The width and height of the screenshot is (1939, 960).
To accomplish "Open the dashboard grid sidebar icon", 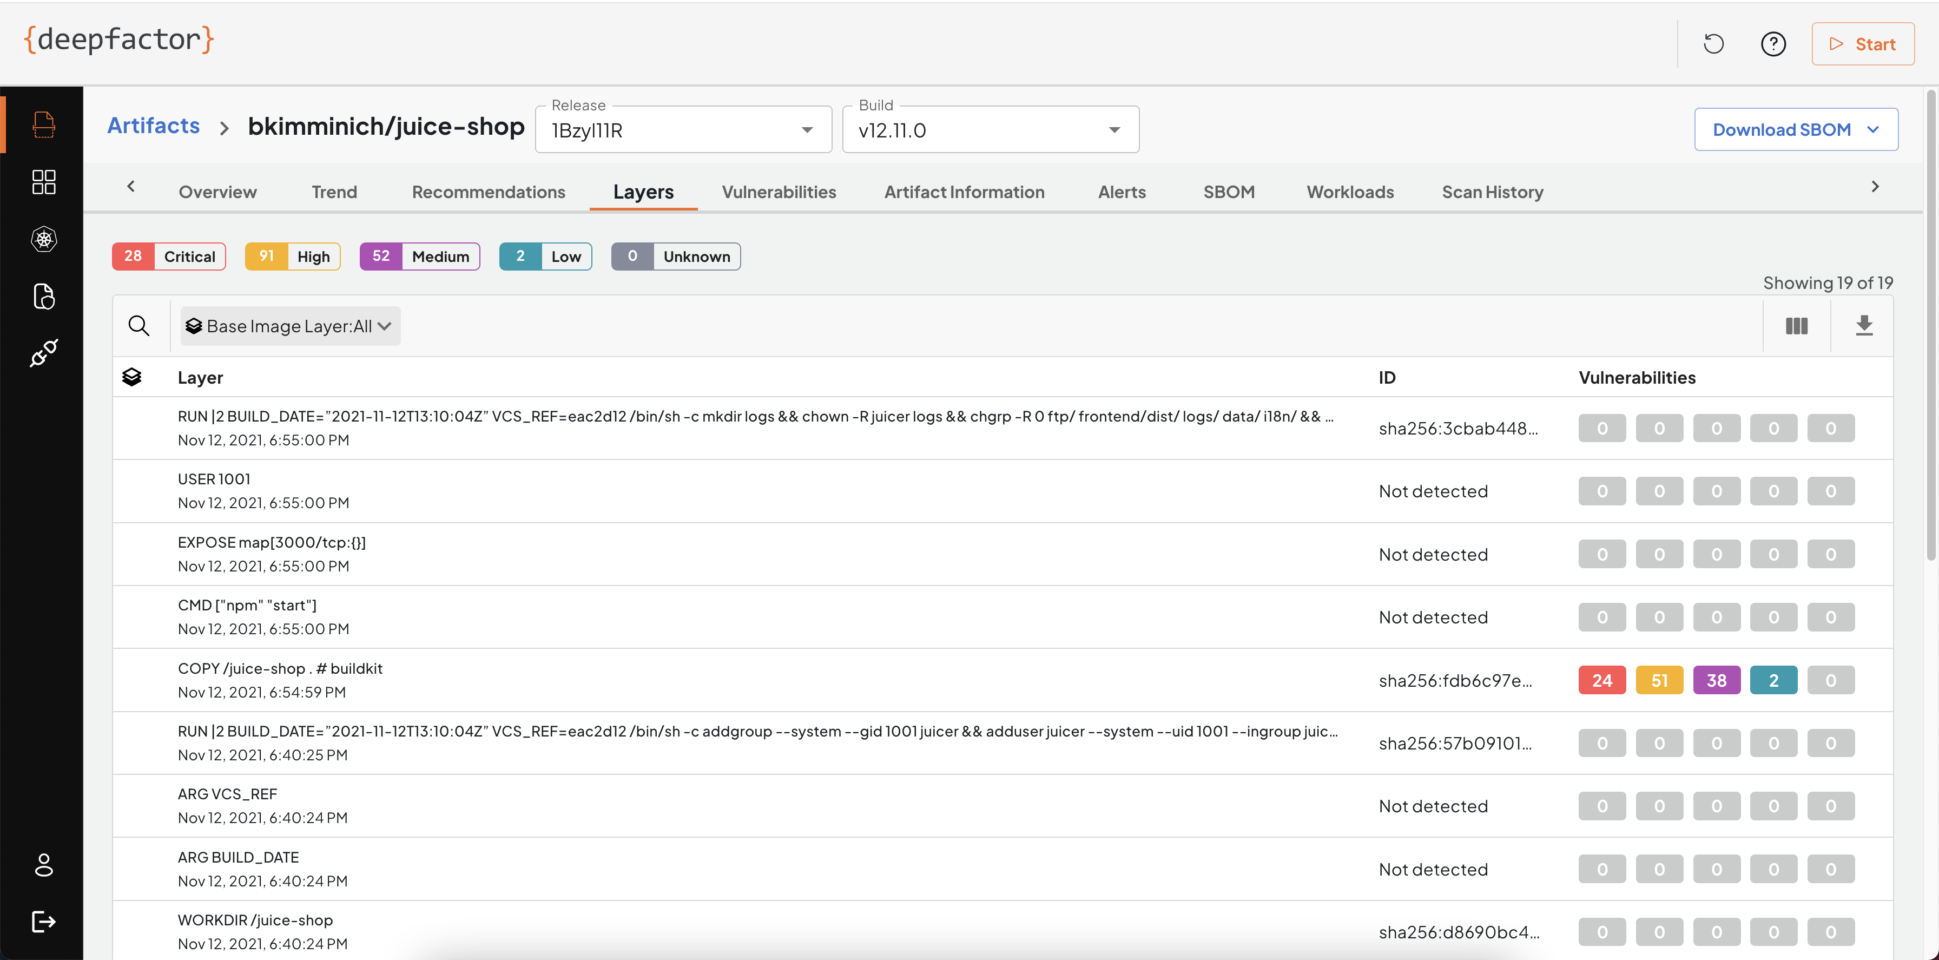I will (x=44, y=181).
